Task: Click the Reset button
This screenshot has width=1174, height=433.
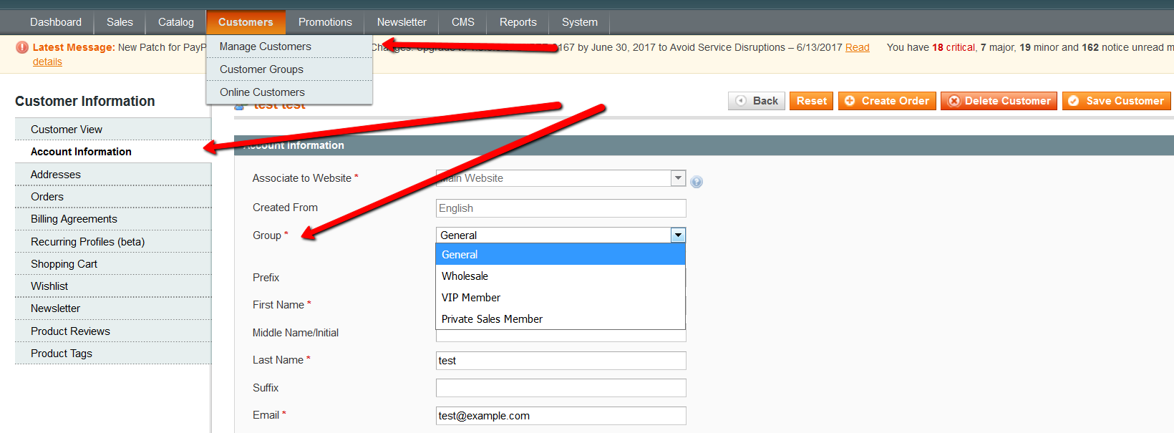Action: coord(812,101)
